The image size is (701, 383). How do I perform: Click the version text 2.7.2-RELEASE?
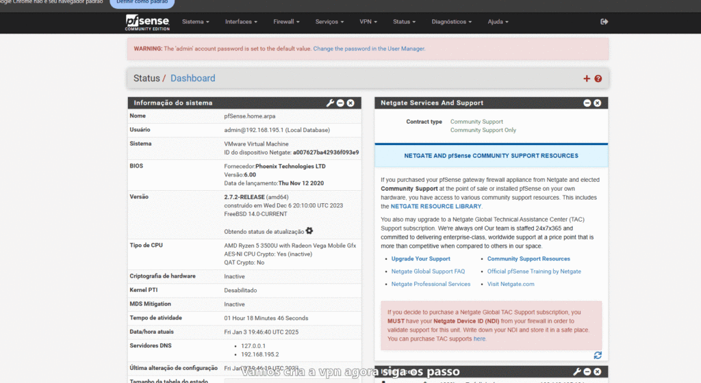click(x=244, y=197)
